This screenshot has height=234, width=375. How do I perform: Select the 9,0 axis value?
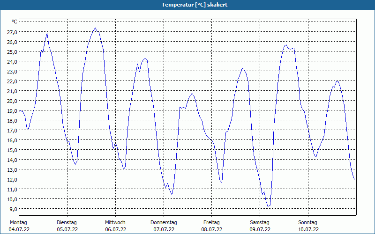(13, 209)
